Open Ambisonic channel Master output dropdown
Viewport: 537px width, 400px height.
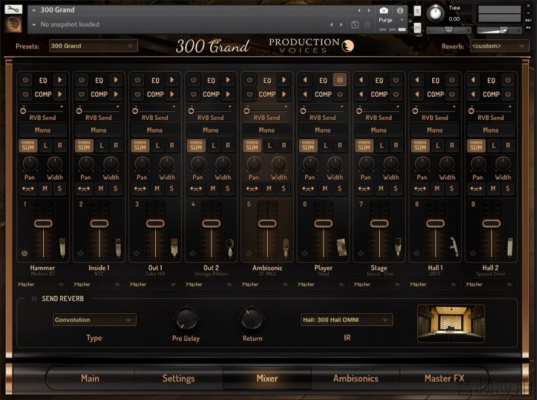(x=266, y=284)
